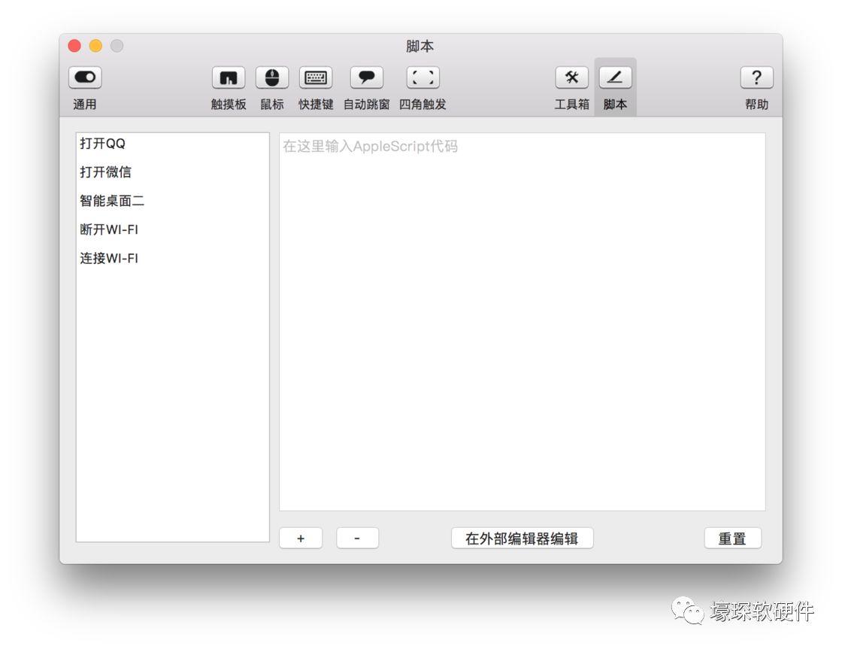This screenshot has height=649, width=842.
Task: Click 在外部编辑器编辑 button
Action: pyautogui.click(x=522, y=538)
